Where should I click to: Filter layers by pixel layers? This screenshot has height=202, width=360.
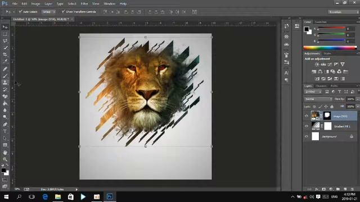pos(327,92)
